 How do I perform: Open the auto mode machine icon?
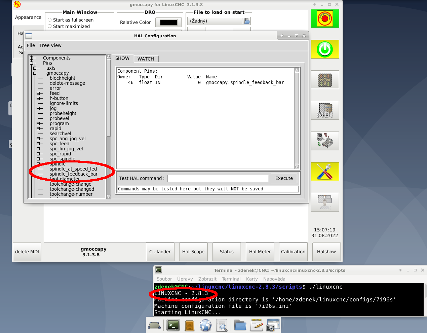(325, 141)
